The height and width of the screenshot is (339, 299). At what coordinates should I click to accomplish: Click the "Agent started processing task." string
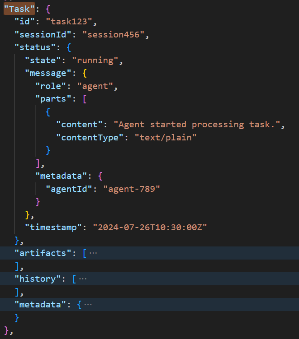pos(197,125)
